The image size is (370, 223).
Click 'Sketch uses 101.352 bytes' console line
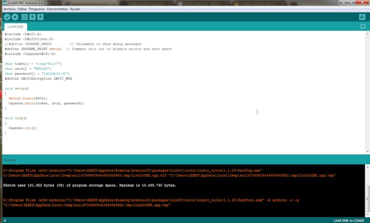pyautogui.click(x=89, y=185)
